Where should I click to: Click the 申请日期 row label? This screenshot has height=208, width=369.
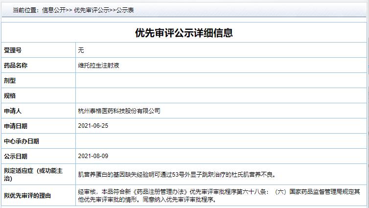click(x=16, y=126)
